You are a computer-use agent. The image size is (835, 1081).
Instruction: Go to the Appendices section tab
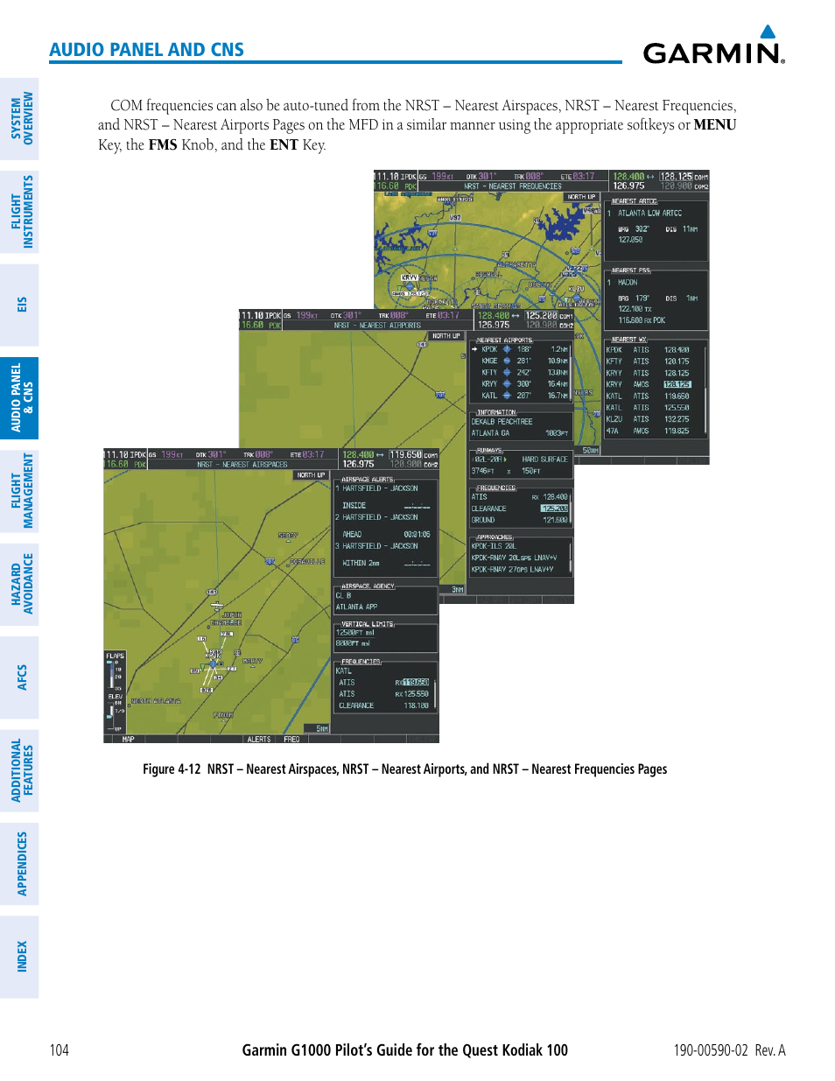[19, 864]
